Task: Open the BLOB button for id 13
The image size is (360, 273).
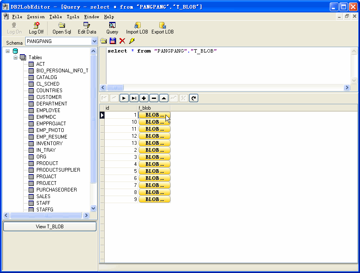Action: (154, 143)
